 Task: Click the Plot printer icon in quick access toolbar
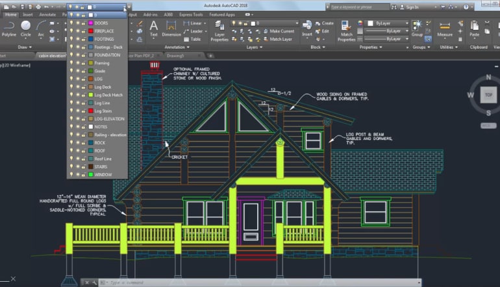pos(38,6)
